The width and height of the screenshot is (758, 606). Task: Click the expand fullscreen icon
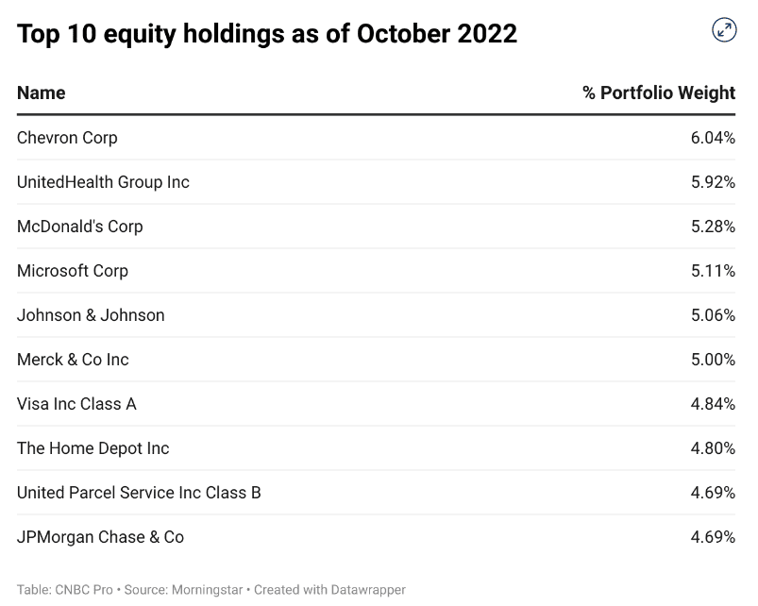(724, 30)
